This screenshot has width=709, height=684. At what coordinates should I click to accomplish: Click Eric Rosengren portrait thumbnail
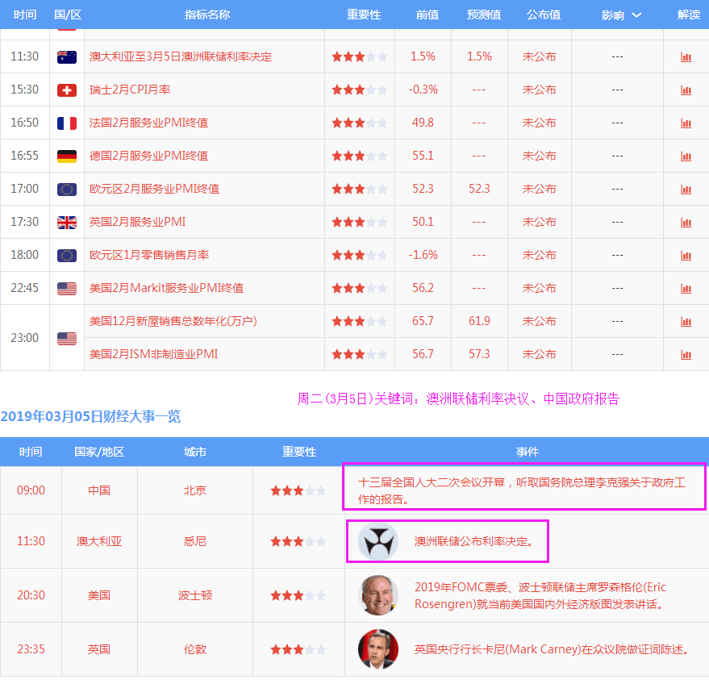377,595
